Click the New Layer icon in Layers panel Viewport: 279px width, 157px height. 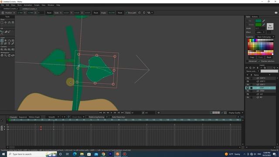pos(247,68)
